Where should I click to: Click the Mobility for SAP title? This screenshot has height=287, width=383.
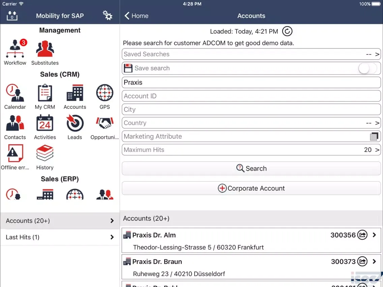60,15
